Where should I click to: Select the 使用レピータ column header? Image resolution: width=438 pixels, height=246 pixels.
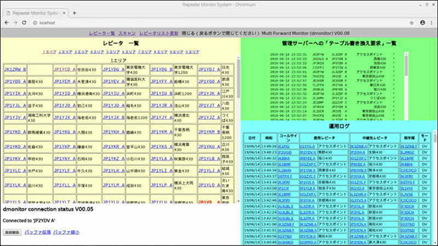(324, 138)
